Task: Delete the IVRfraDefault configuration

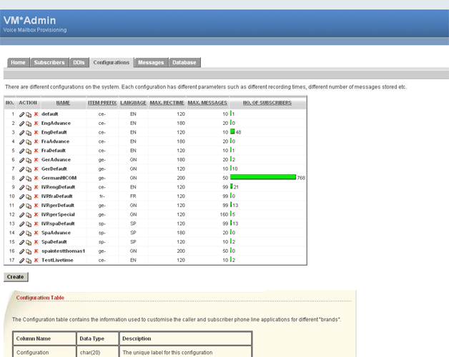Action: point(36,196)
